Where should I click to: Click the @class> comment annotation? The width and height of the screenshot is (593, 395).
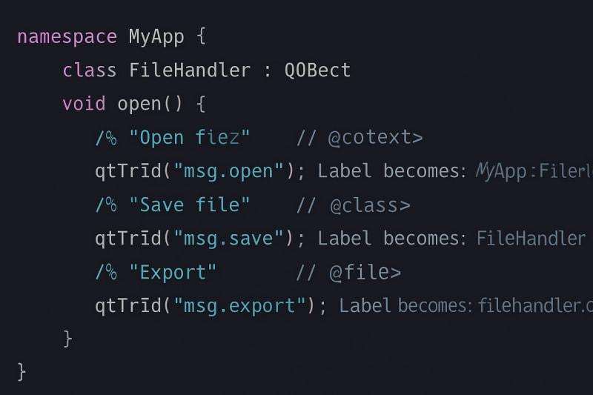370,205
